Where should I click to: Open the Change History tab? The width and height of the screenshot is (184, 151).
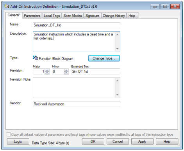(x=114, y=16)
